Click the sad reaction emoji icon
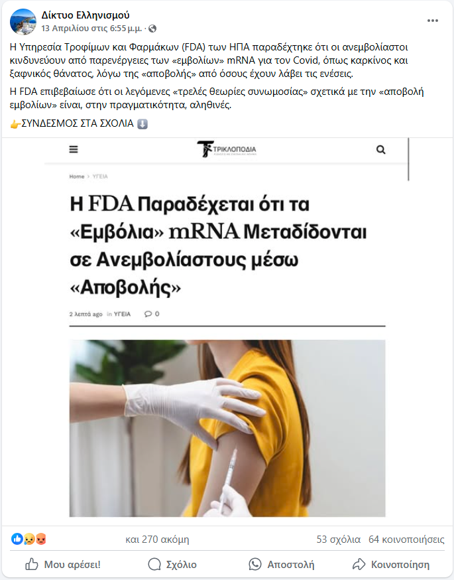This screenshot has height=580, width=454. tap(29, 539)
